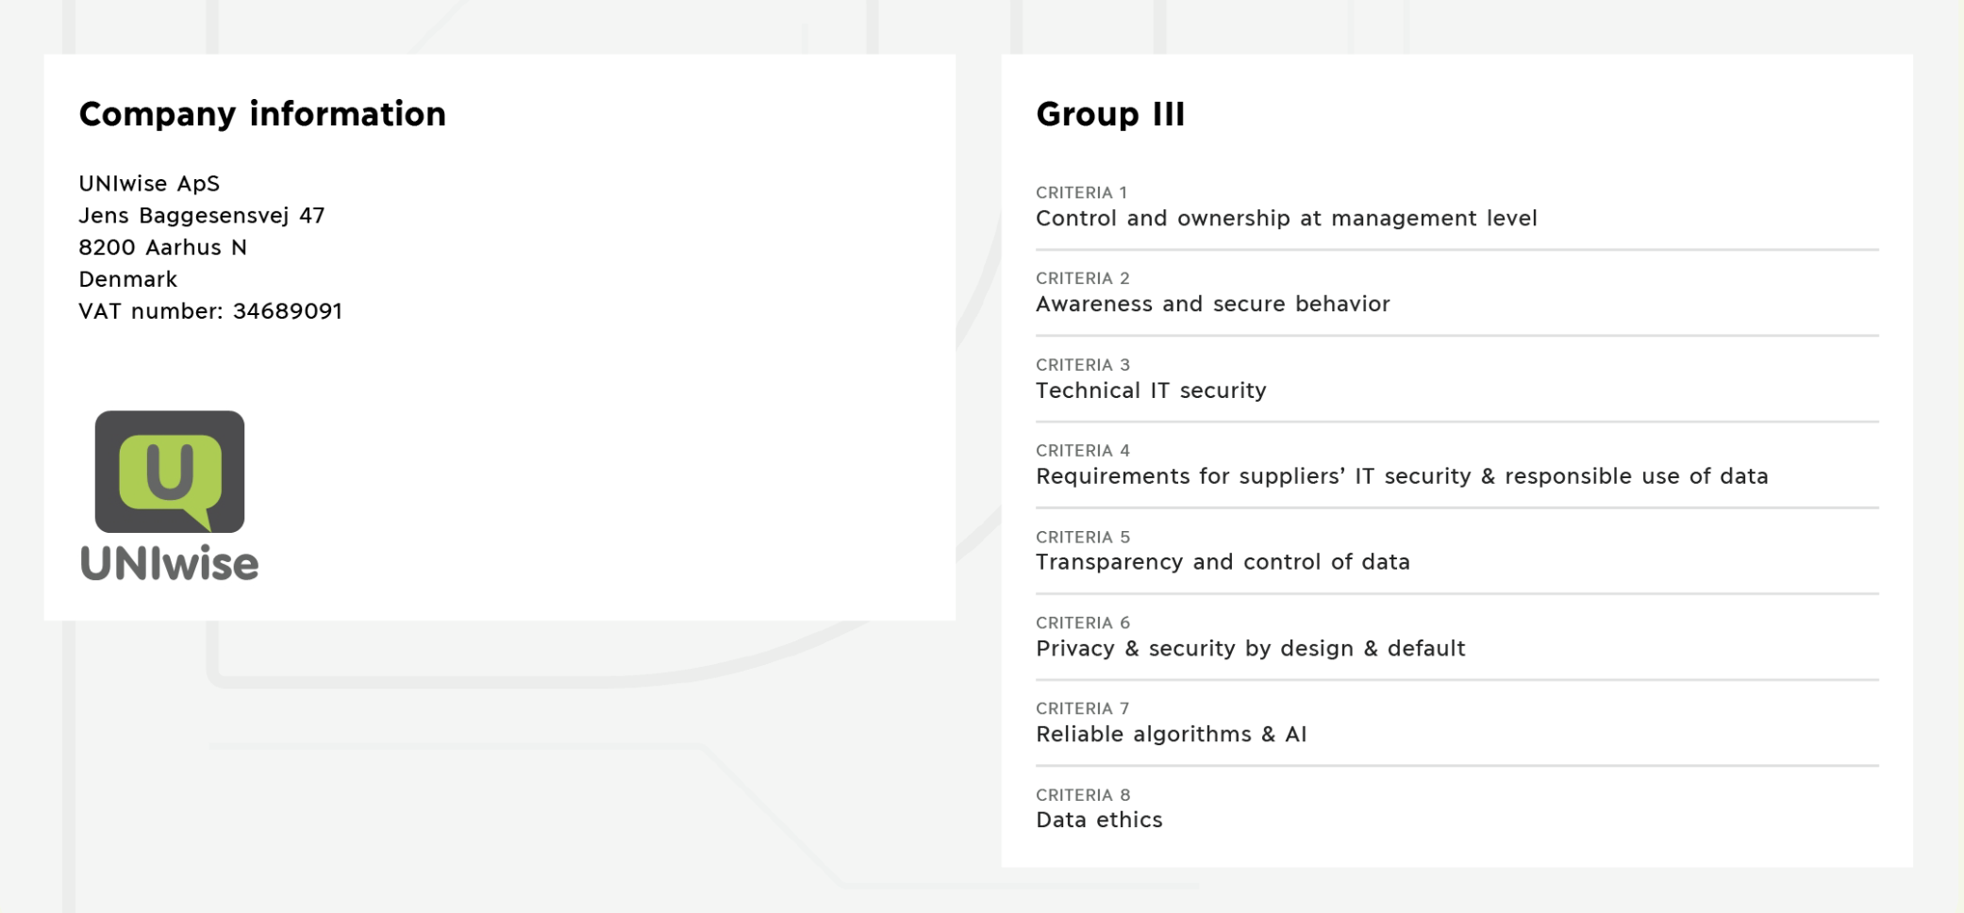Click the VAT number 34689091 text
The height and width of the screenshot is (913, 1964).
pos(210,311)
